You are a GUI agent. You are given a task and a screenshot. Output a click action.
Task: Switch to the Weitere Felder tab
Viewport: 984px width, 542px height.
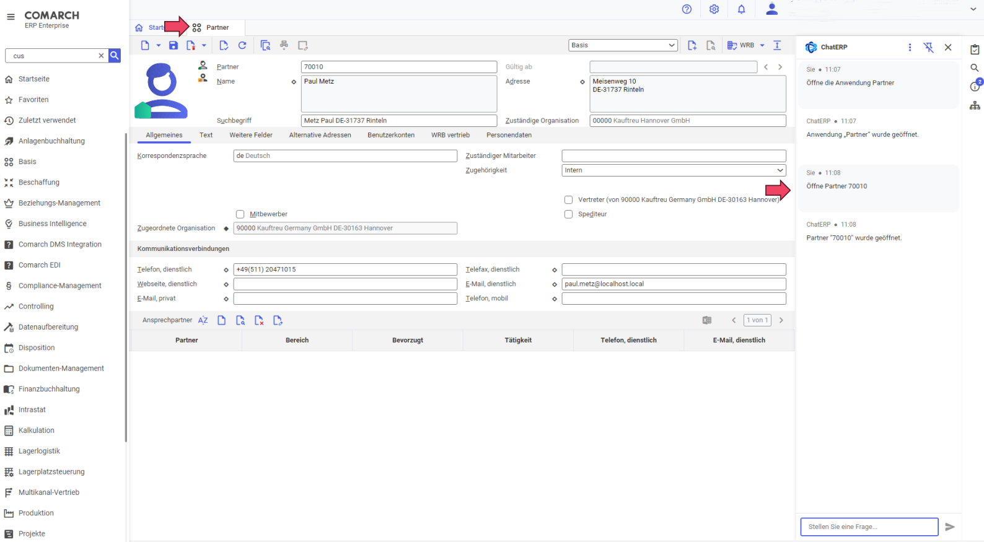[x=251, y=135]
